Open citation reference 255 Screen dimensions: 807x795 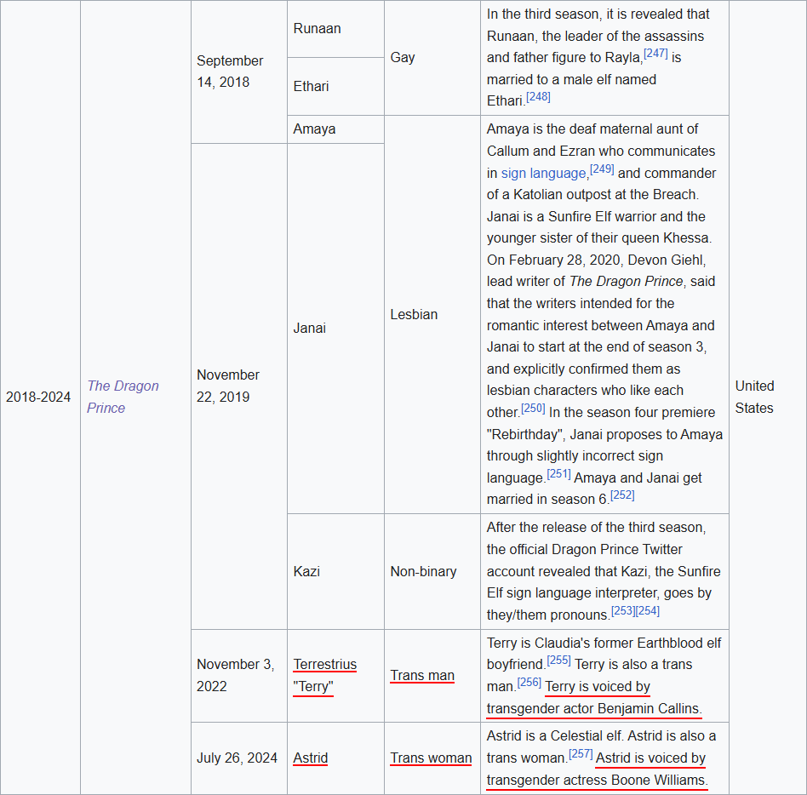pyautogui.click(x=558, y=661)
